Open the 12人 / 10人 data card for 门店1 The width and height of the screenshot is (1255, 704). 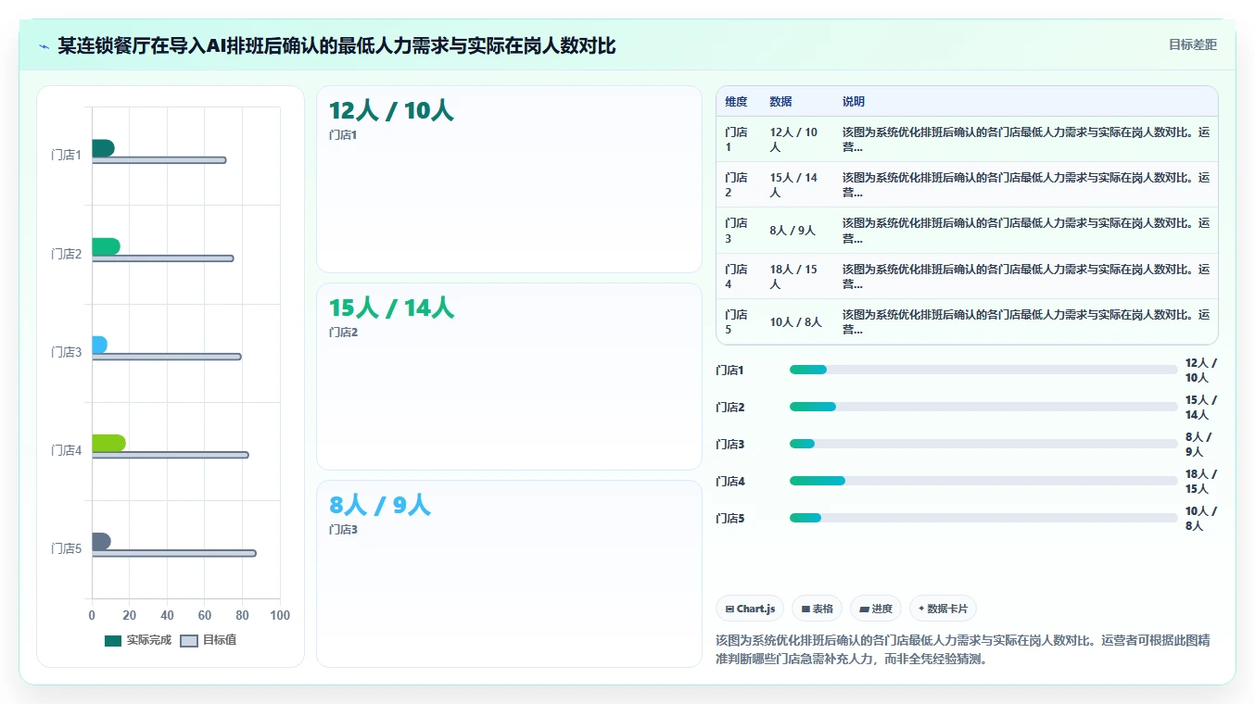click(509, 180)
